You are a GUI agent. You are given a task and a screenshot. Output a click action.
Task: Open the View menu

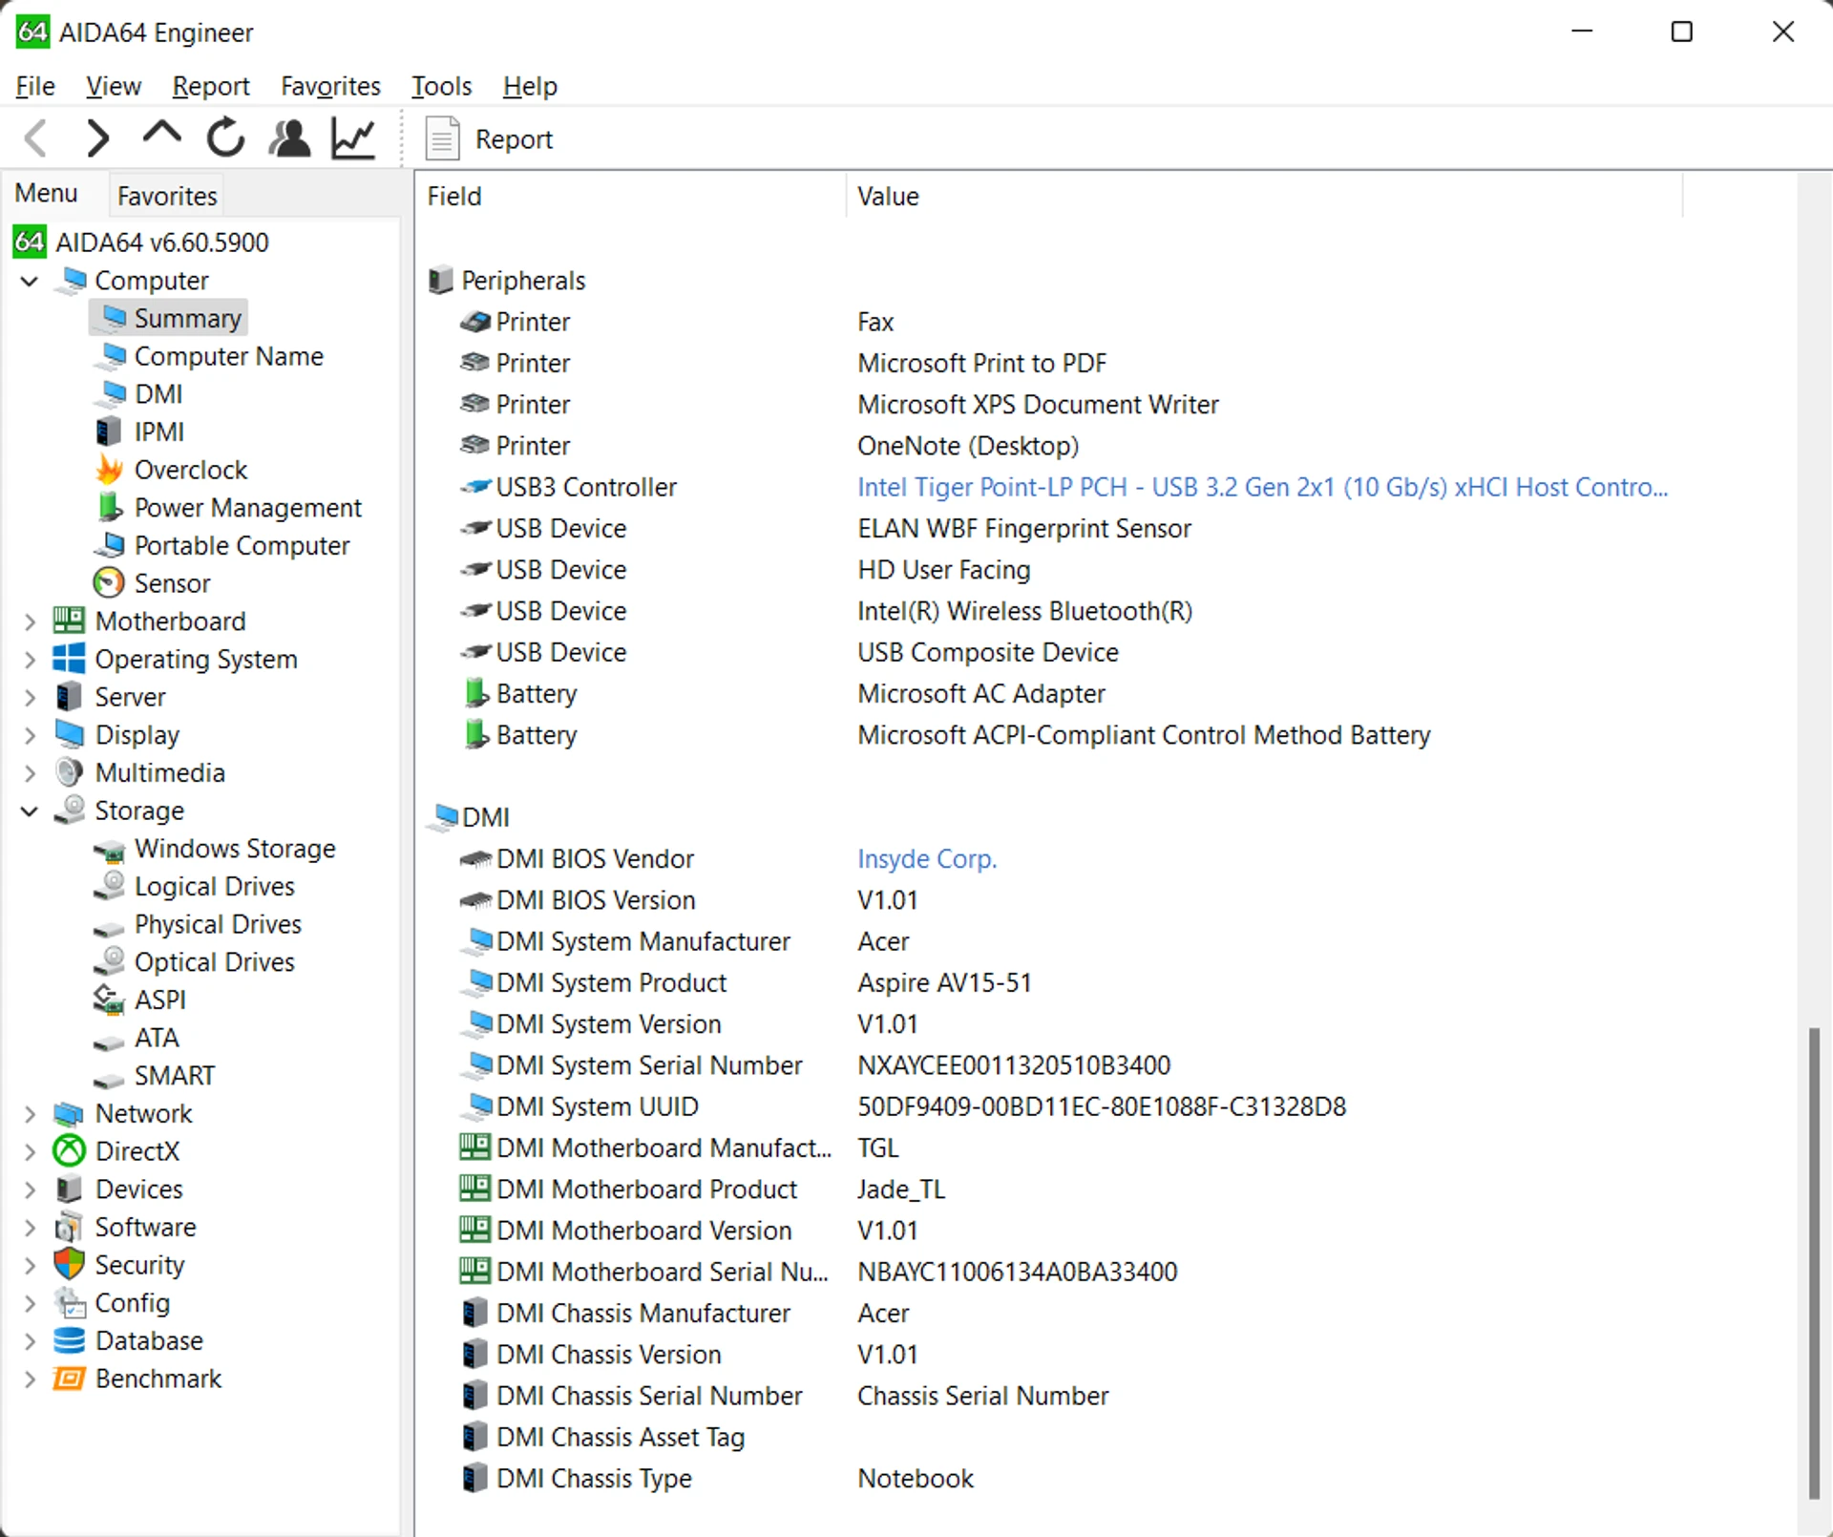114,86
